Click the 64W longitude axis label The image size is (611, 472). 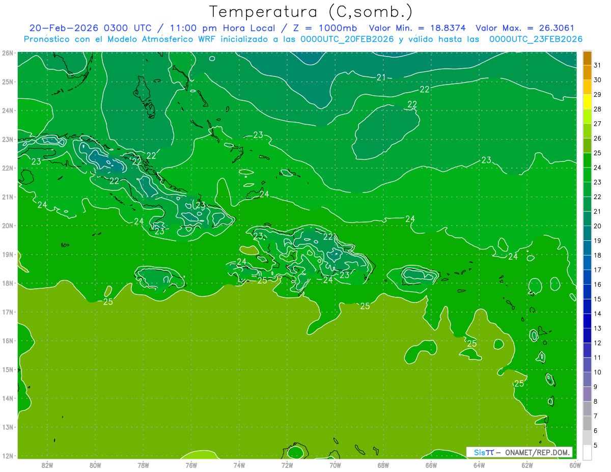(x=479, y=465)
